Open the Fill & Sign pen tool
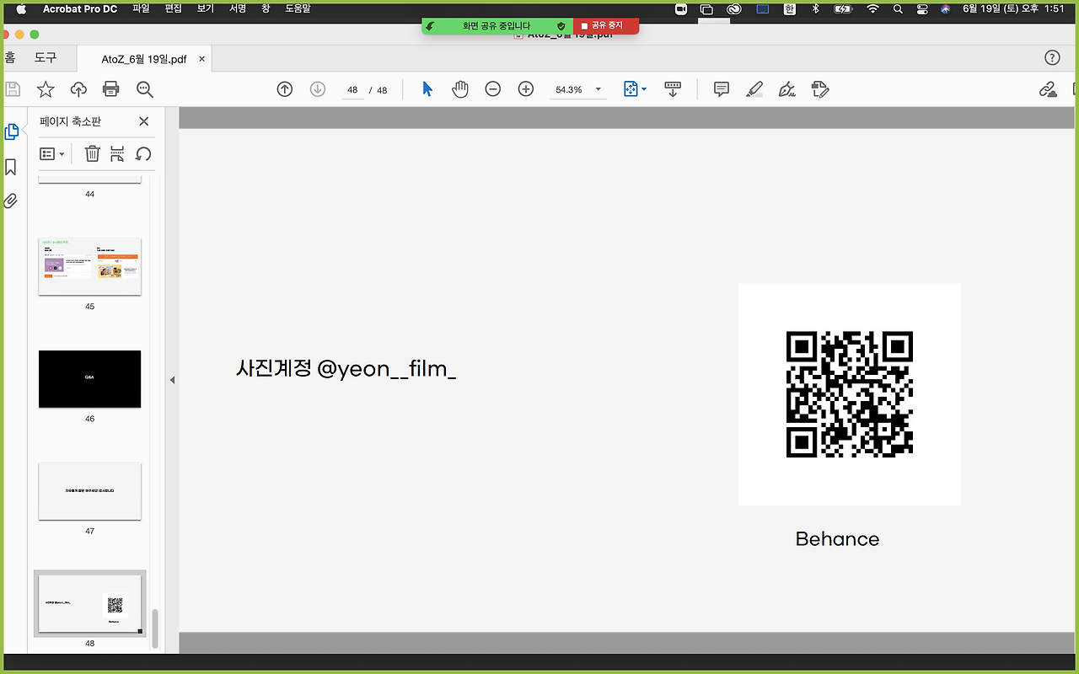1079x674 pixels. coord(787,89)
